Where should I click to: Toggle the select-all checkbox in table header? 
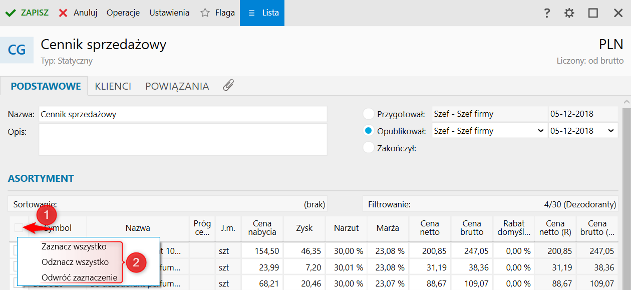(19, 228)
